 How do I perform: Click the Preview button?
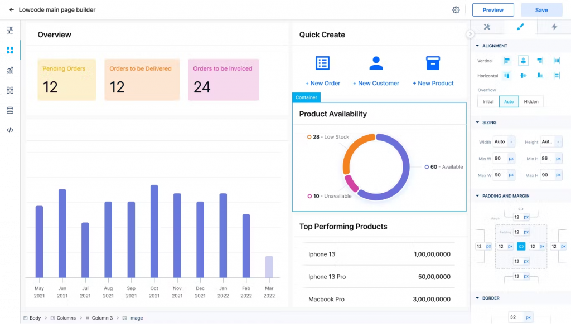click(493, 10)
